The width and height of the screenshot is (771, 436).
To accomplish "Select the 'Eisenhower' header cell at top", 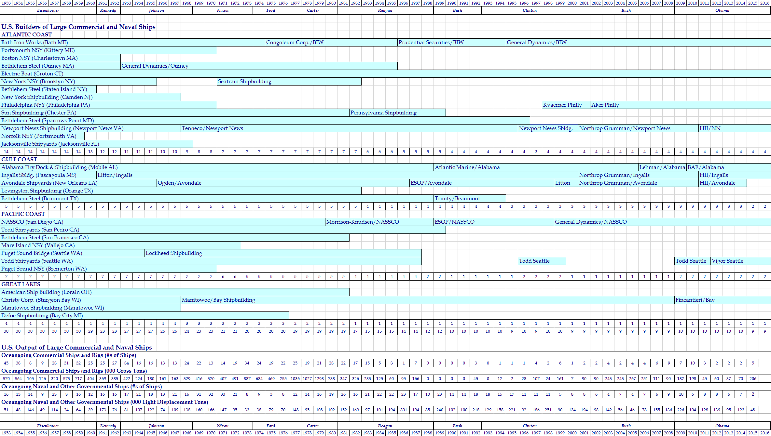I will (x=48, y=10).
